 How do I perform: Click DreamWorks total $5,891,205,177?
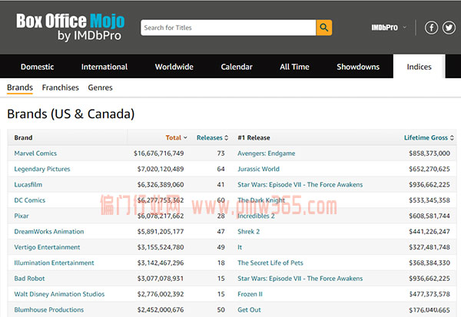[x=161, y=232]
